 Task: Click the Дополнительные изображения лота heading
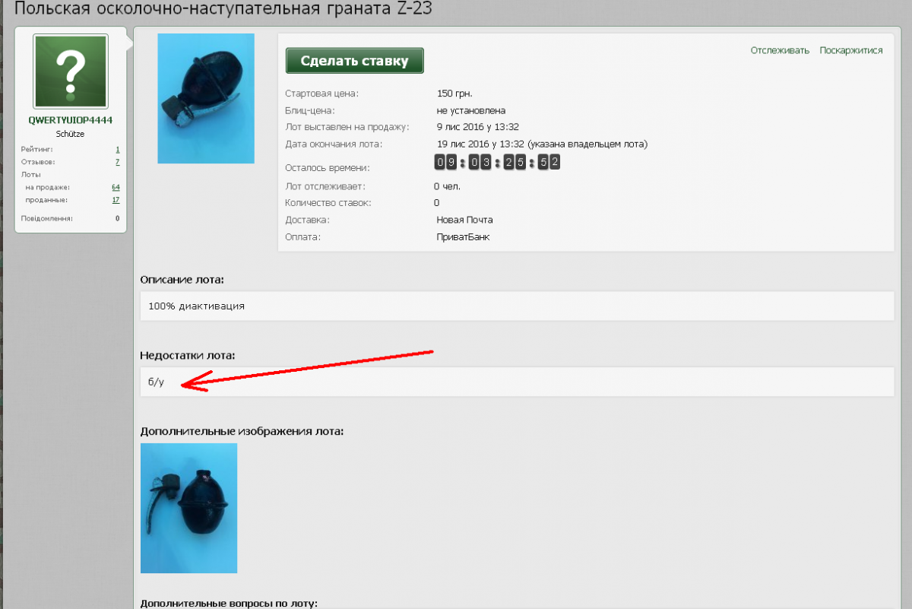pos(242,431)
